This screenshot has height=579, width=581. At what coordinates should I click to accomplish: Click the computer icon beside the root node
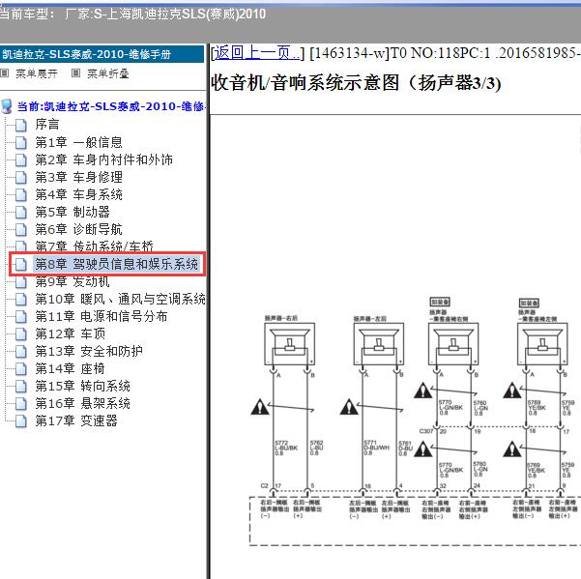[x=7, y=106]
